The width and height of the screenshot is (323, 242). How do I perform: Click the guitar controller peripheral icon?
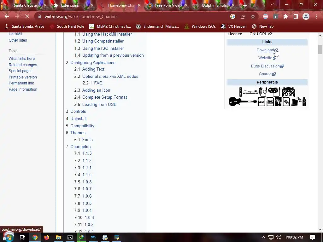pos(243,101)
